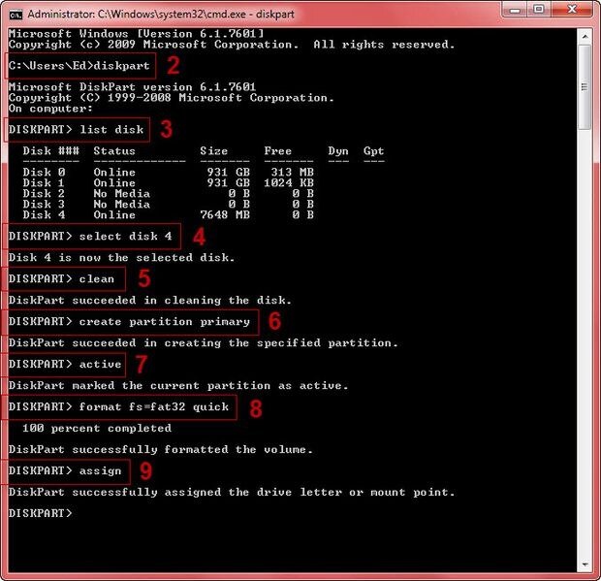Click 'Copyright (C) 1999-2008 Microsoft Corporation' line
The image size is (601, 581).
click(172, 98)
